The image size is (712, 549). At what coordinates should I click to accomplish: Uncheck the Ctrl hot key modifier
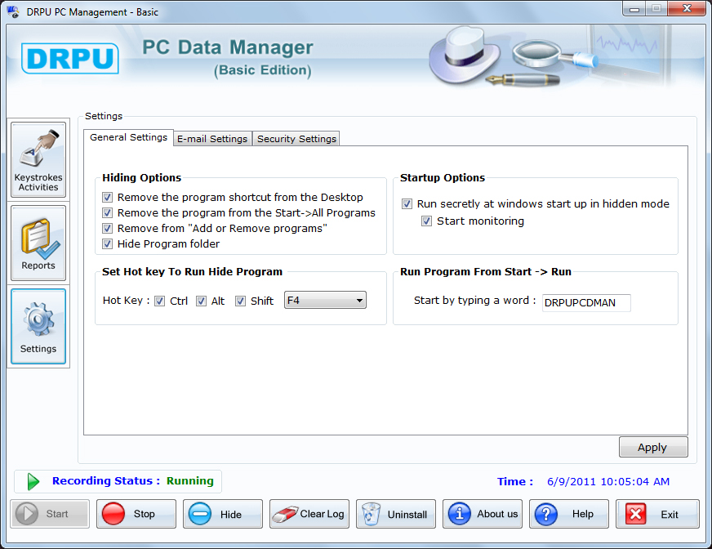click(160, 301)
